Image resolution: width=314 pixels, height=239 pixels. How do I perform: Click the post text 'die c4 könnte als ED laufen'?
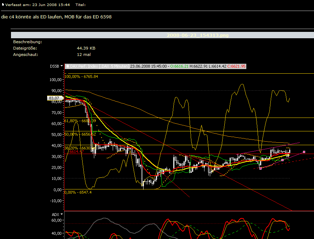[32, 17]
